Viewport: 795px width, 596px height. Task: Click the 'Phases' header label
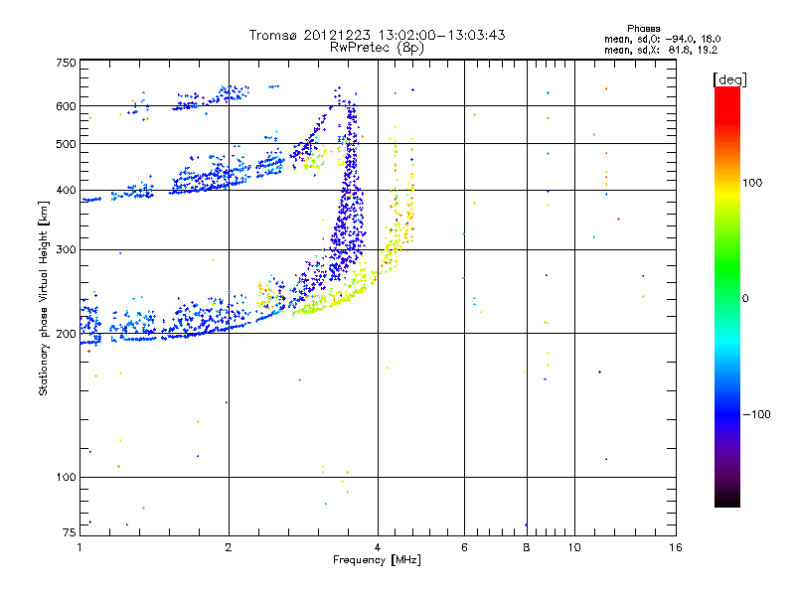(643, 29)
